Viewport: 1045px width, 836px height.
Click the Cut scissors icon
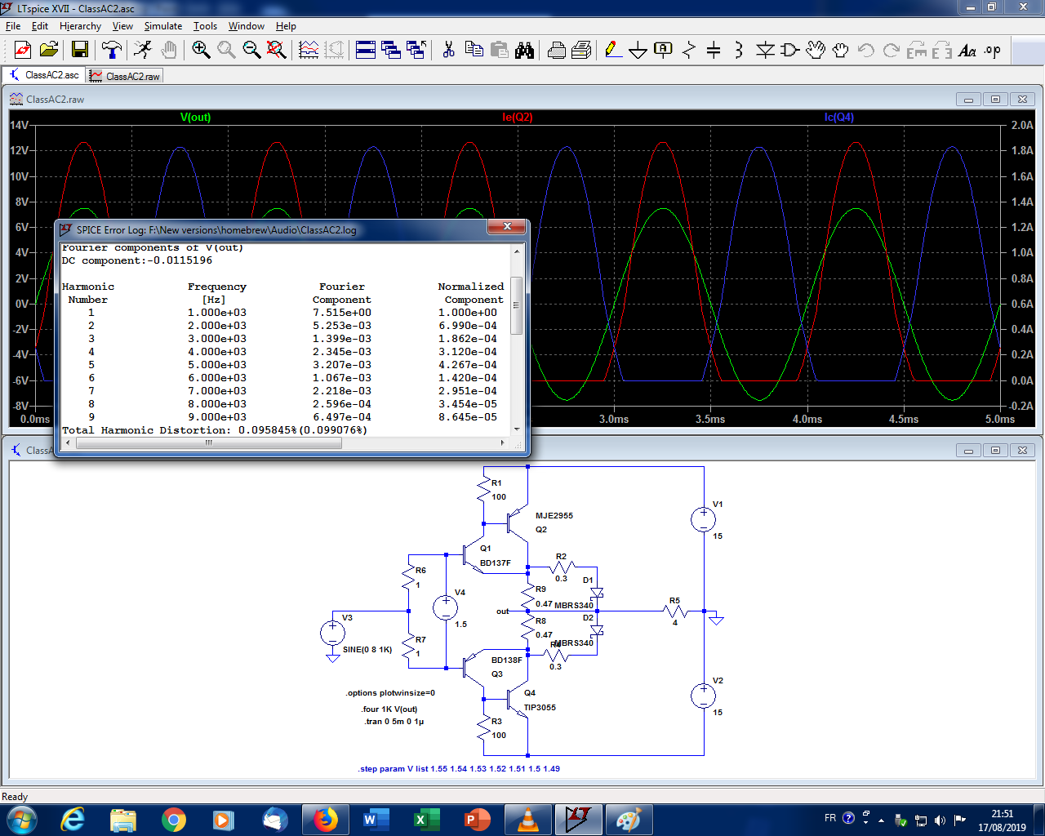coord(448,51)
